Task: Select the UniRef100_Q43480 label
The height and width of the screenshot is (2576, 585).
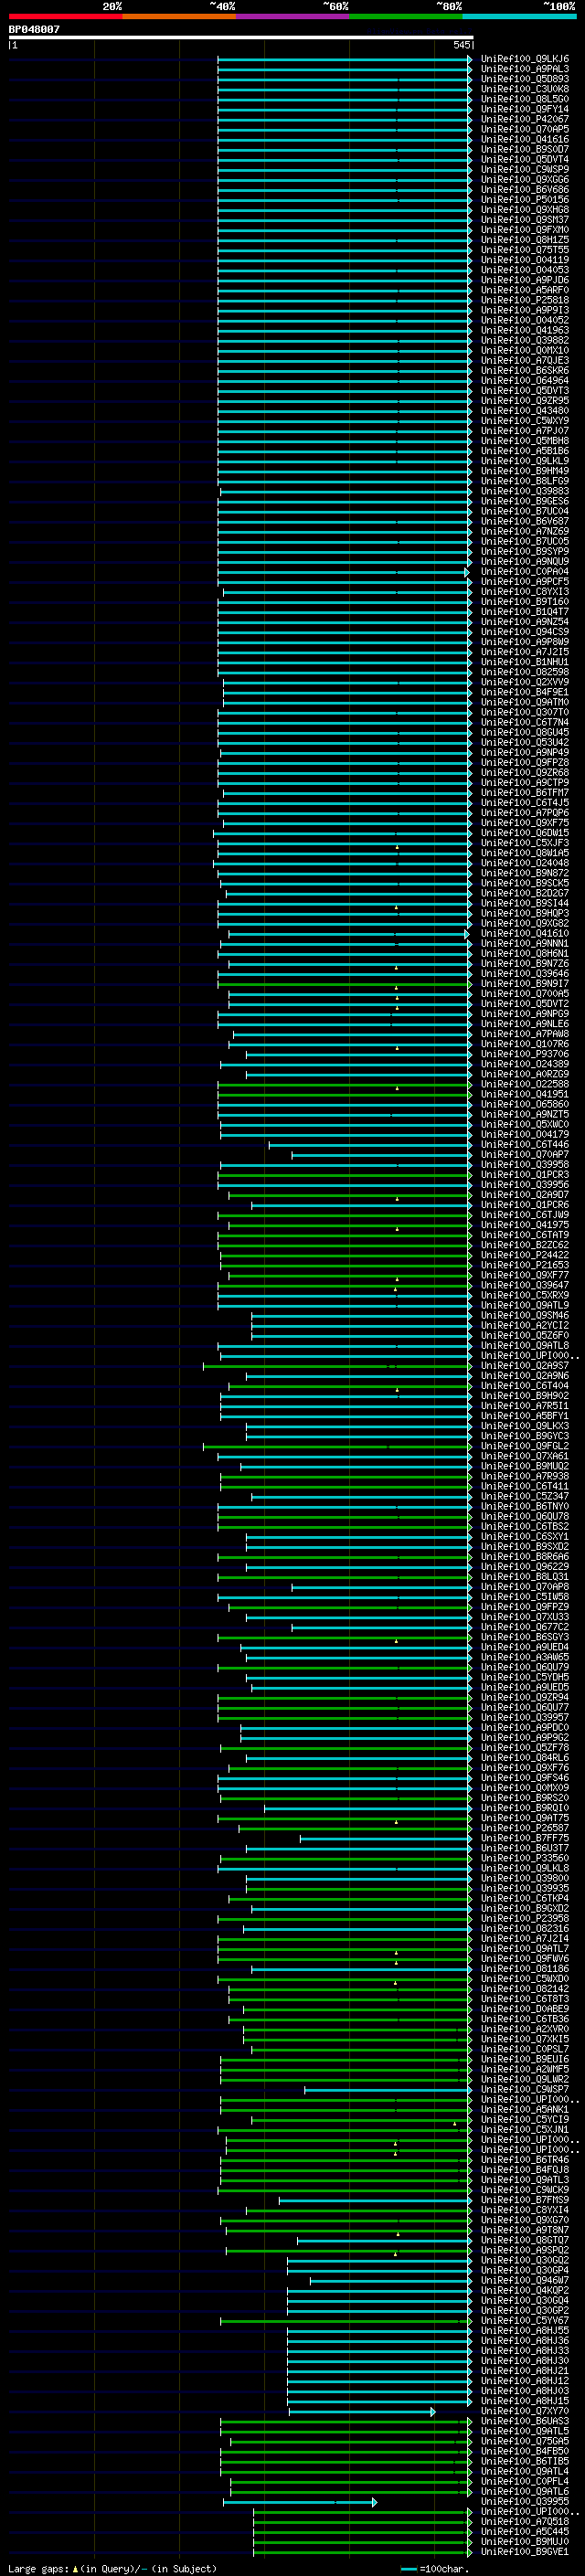Action: (524, 410)
